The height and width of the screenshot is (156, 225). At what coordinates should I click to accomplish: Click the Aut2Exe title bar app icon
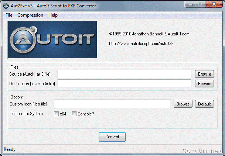(x=6, y=6)
